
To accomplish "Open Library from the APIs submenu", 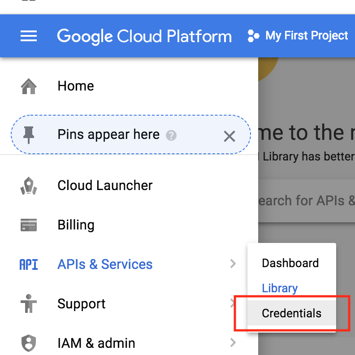I will (280, 288).
